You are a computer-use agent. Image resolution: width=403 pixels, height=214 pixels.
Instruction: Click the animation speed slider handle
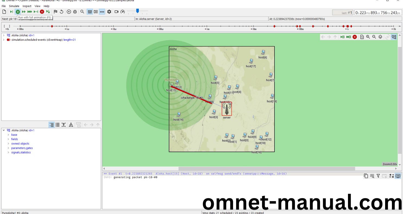point(137,11)
